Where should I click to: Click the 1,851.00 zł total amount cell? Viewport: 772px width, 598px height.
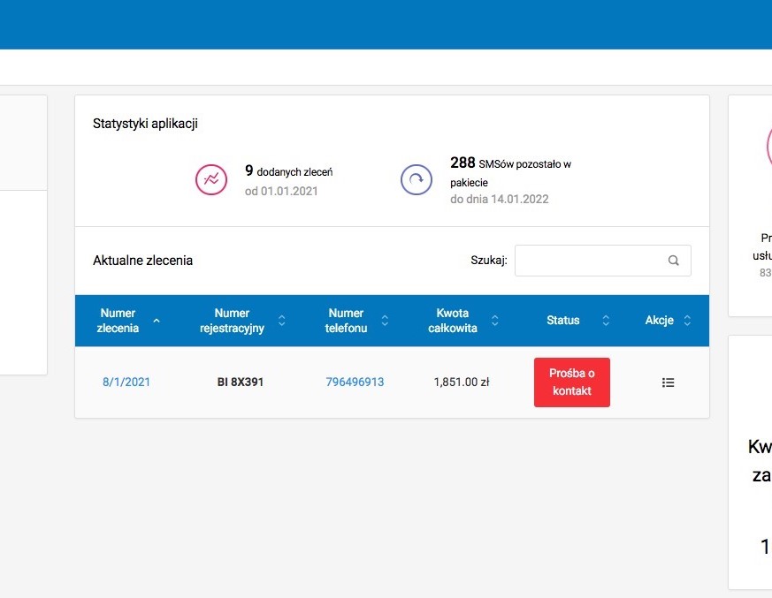pyautogui.click(x=462, y=382)
